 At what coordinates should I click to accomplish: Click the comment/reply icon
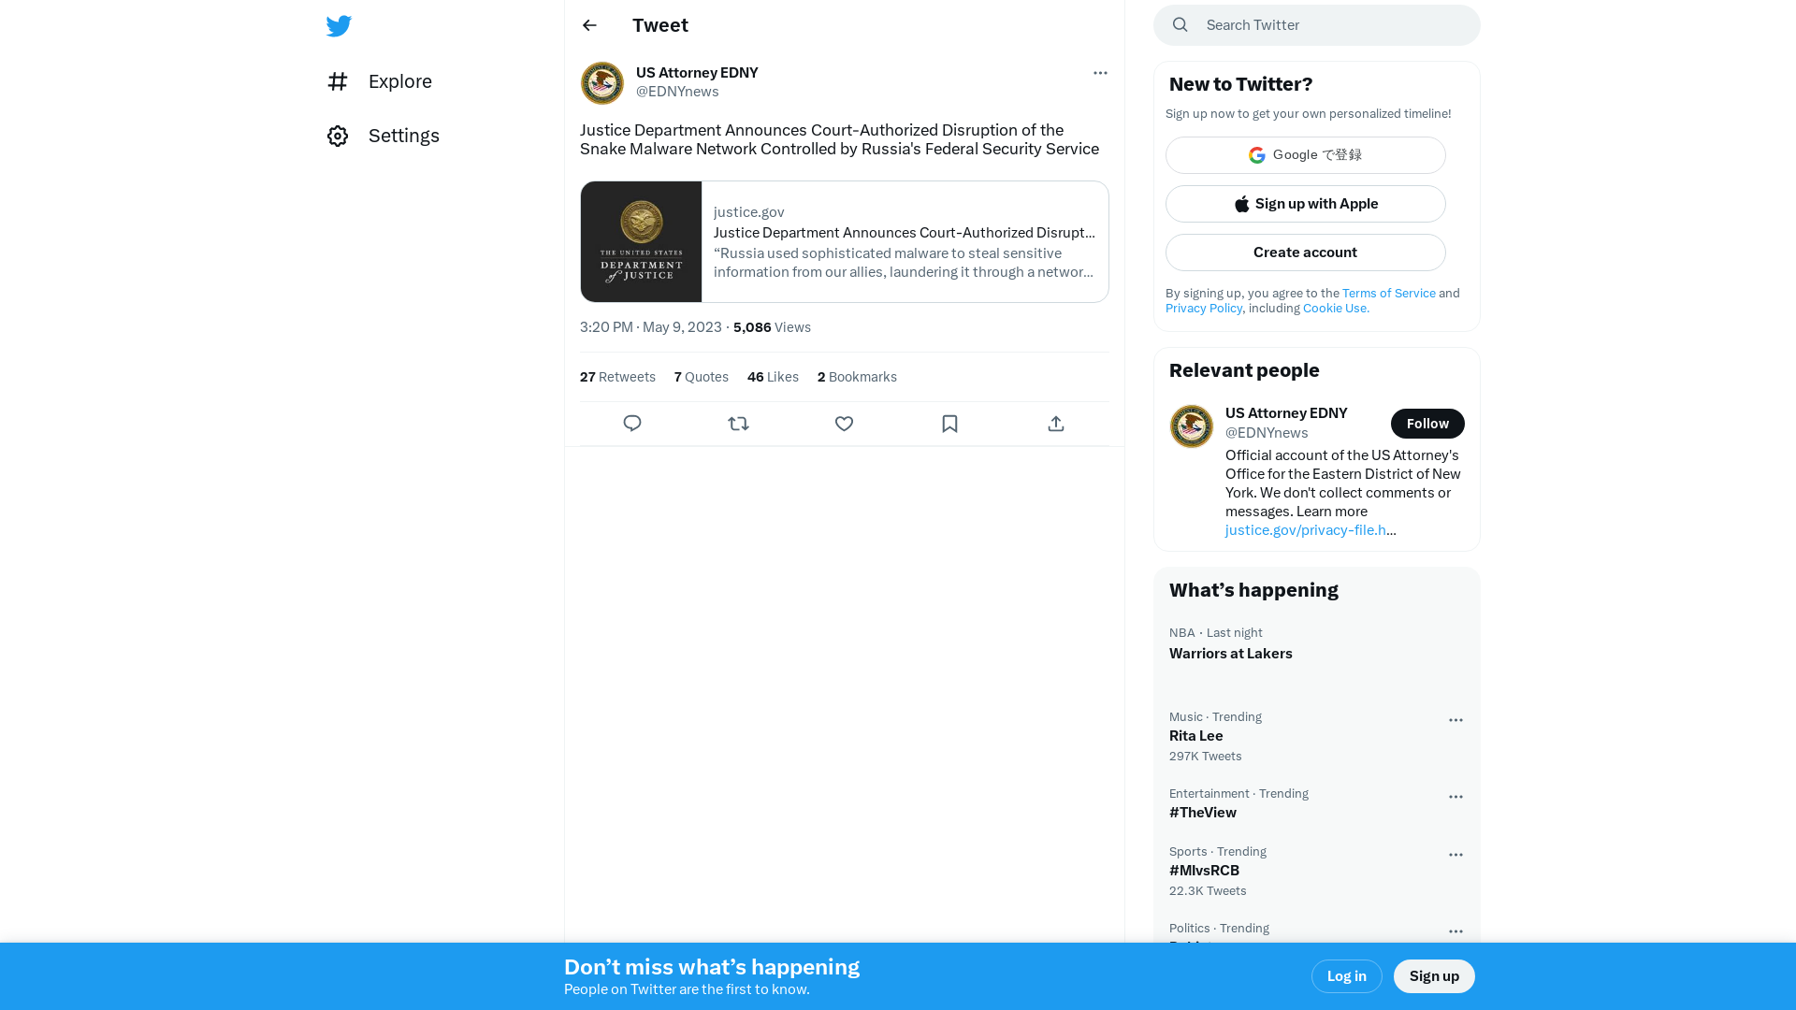[632, 423]
